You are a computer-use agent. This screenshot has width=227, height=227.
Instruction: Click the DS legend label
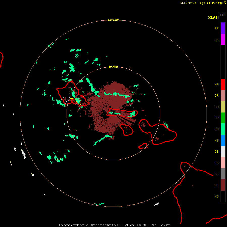pos(216,152)
